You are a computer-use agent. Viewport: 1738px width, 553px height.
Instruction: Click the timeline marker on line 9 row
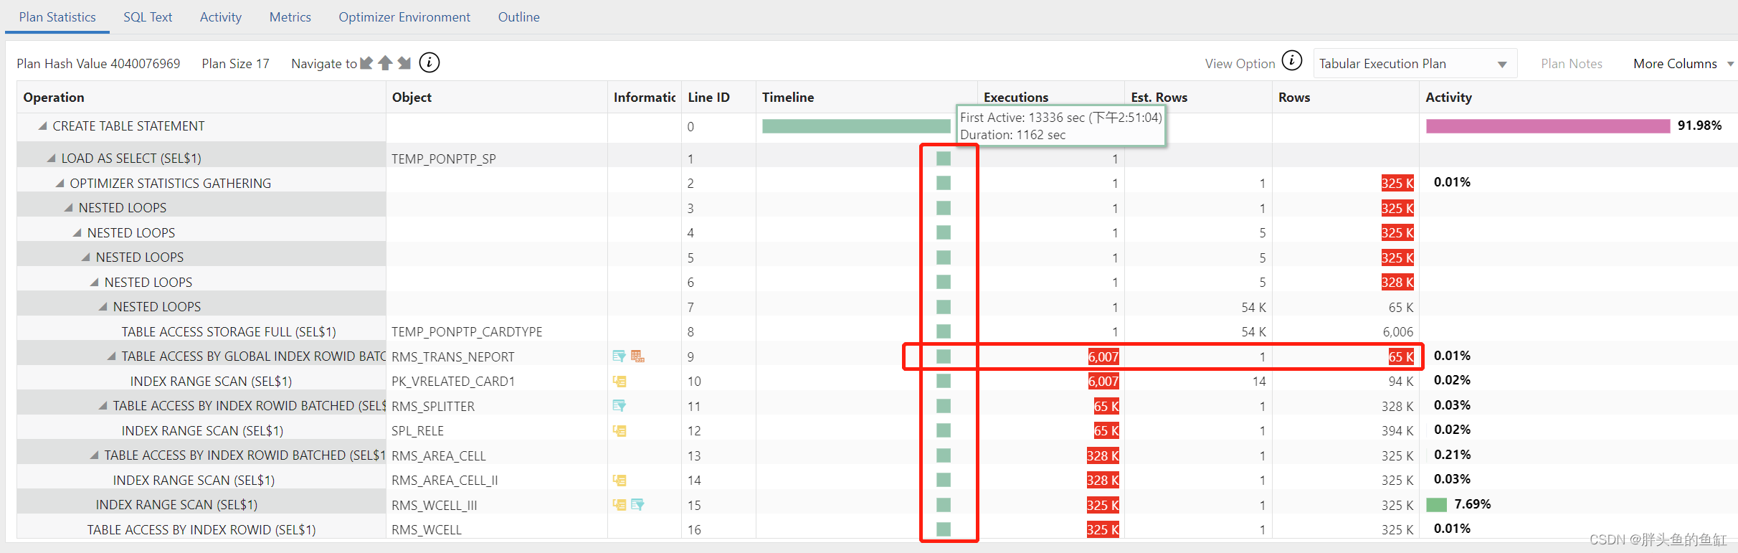click(944, 356)
